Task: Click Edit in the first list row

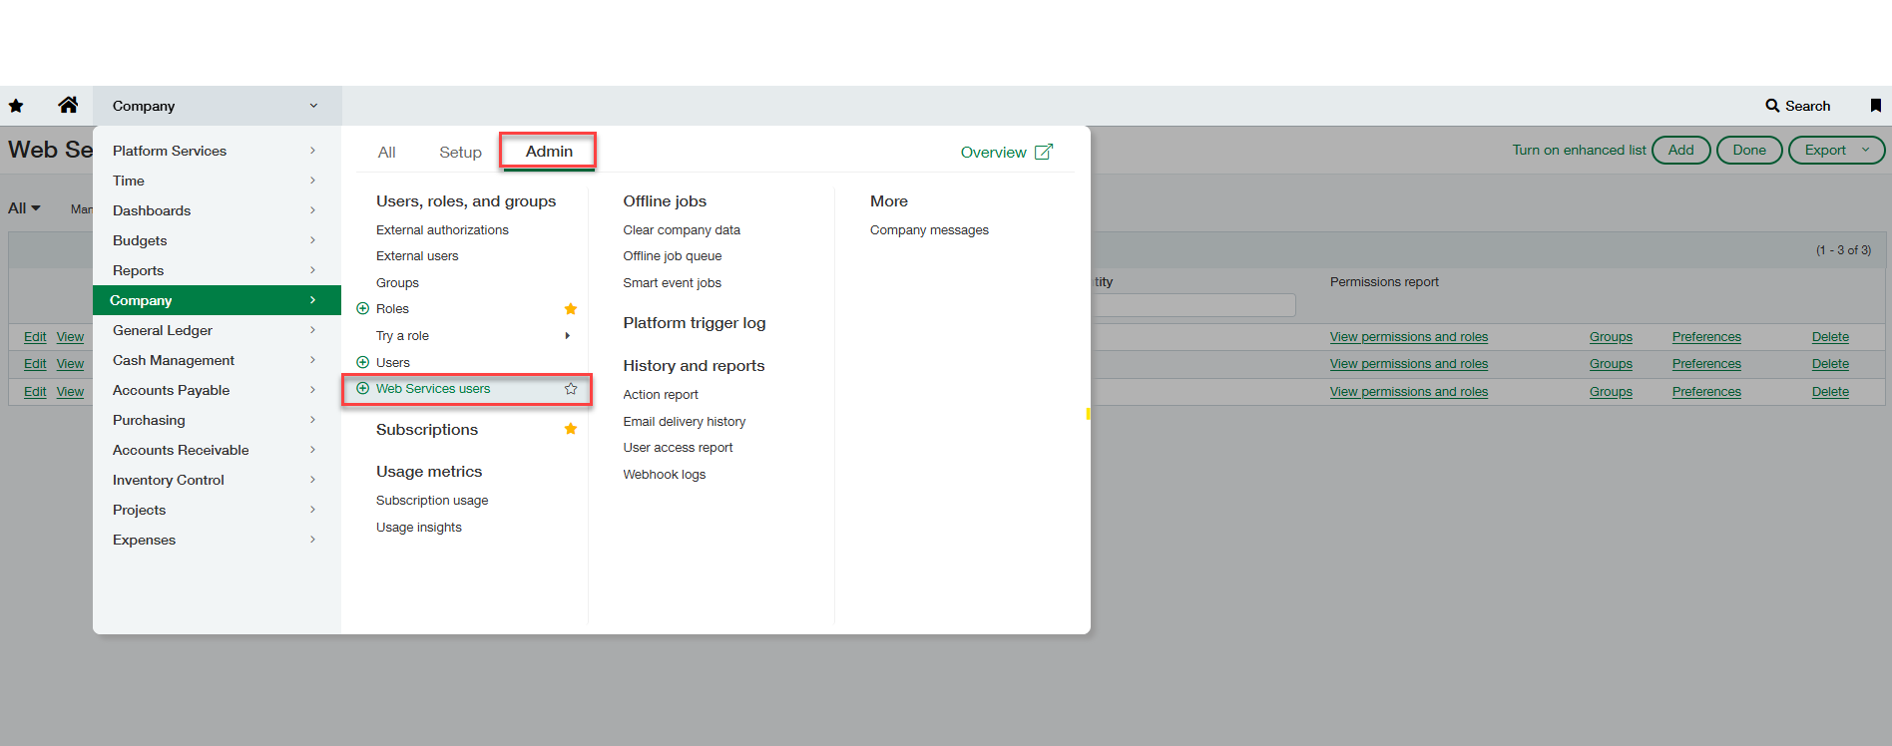Action: click(x=35, y=337)
